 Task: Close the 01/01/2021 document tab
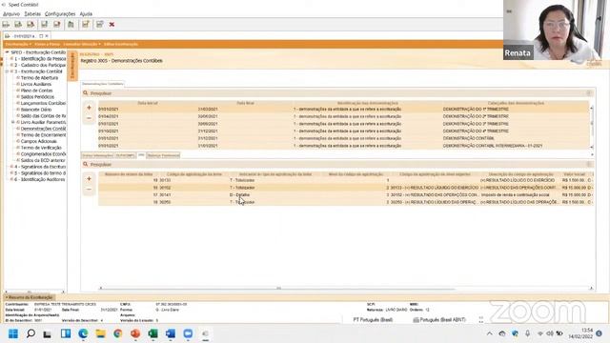pyautogui.click(x=47, y=36)
